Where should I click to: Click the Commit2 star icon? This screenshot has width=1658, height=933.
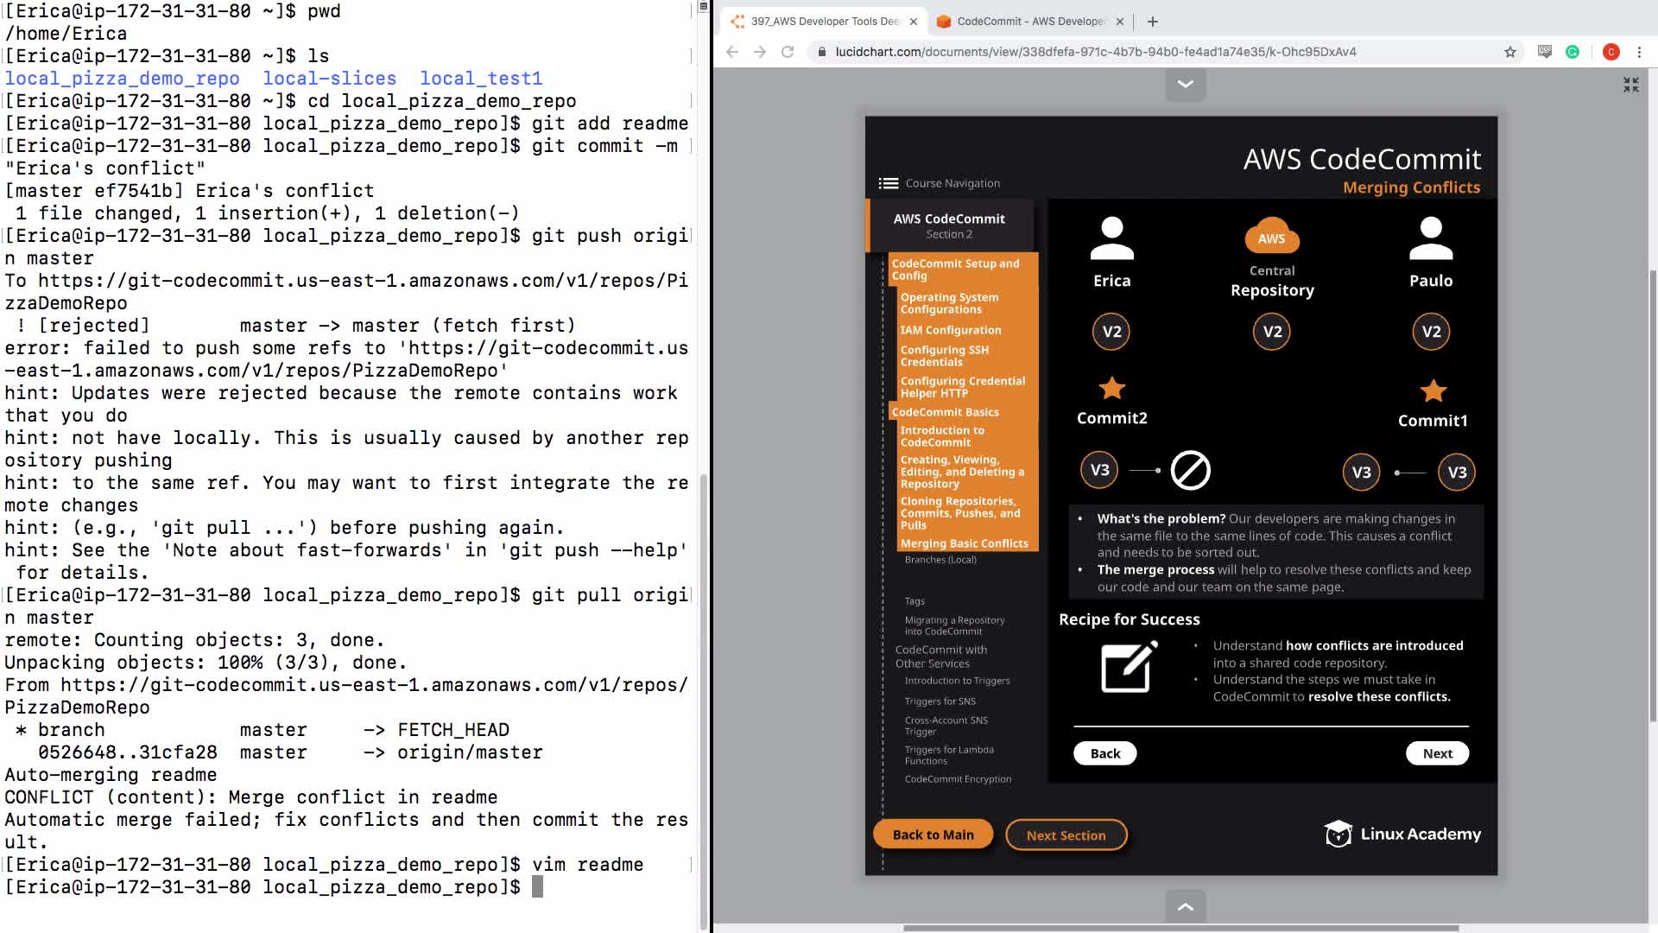coord(1111,389)
